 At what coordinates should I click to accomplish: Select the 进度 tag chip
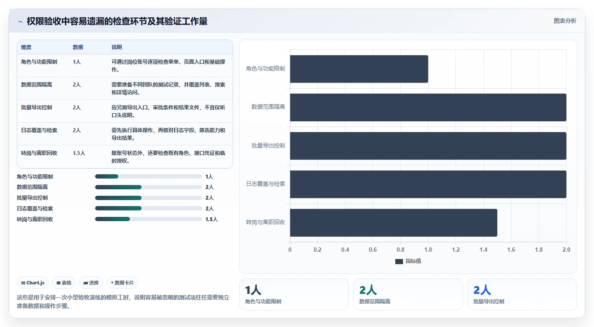click(91, 283)
